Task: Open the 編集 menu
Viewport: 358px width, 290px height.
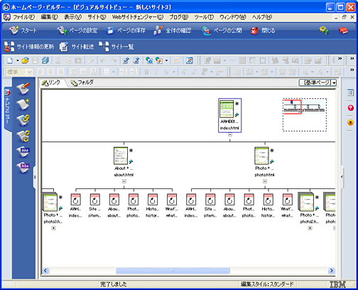Action: tap(49, 17)
